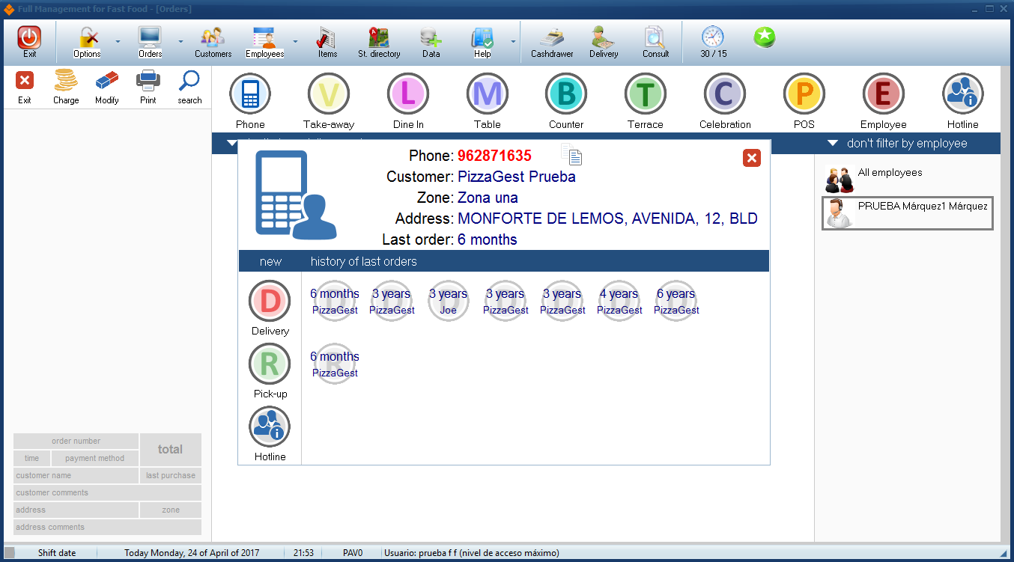Viewport: 1014px width, 562px height.
Task: Click the new header label
Action: coord(270,261)
